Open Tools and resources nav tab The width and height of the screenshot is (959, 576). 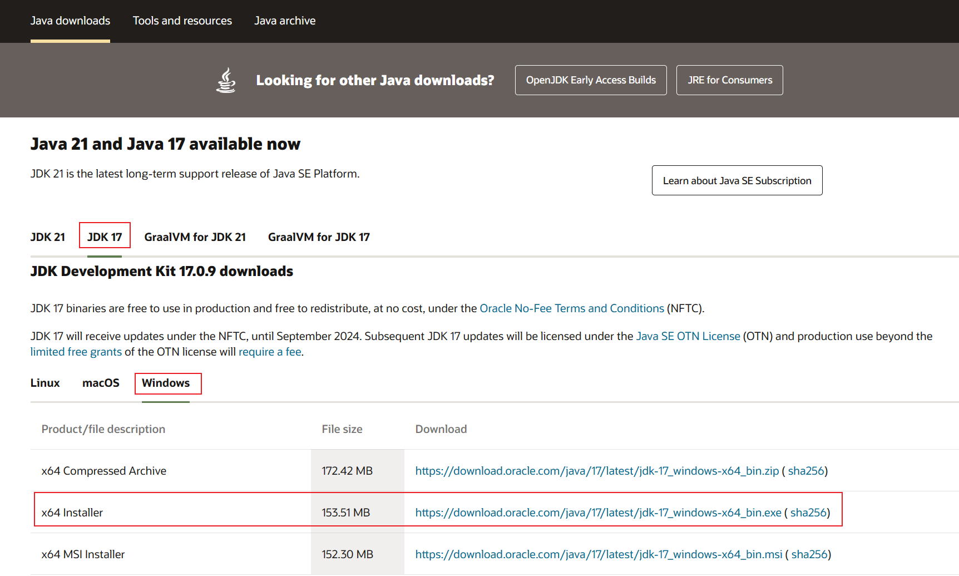click(182, 21)
